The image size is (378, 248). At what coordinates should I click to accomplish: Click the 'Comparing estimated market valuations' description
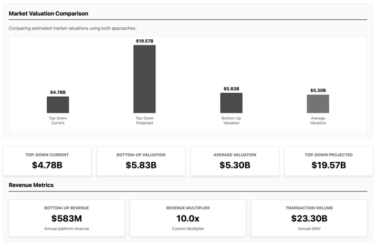tap(72, 28)
